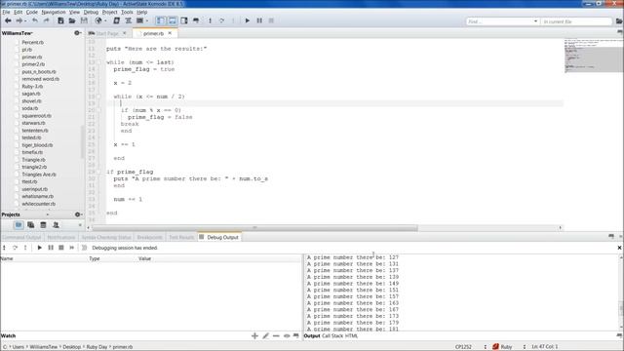Switch to the Call Stack output view

pos(332,335)
